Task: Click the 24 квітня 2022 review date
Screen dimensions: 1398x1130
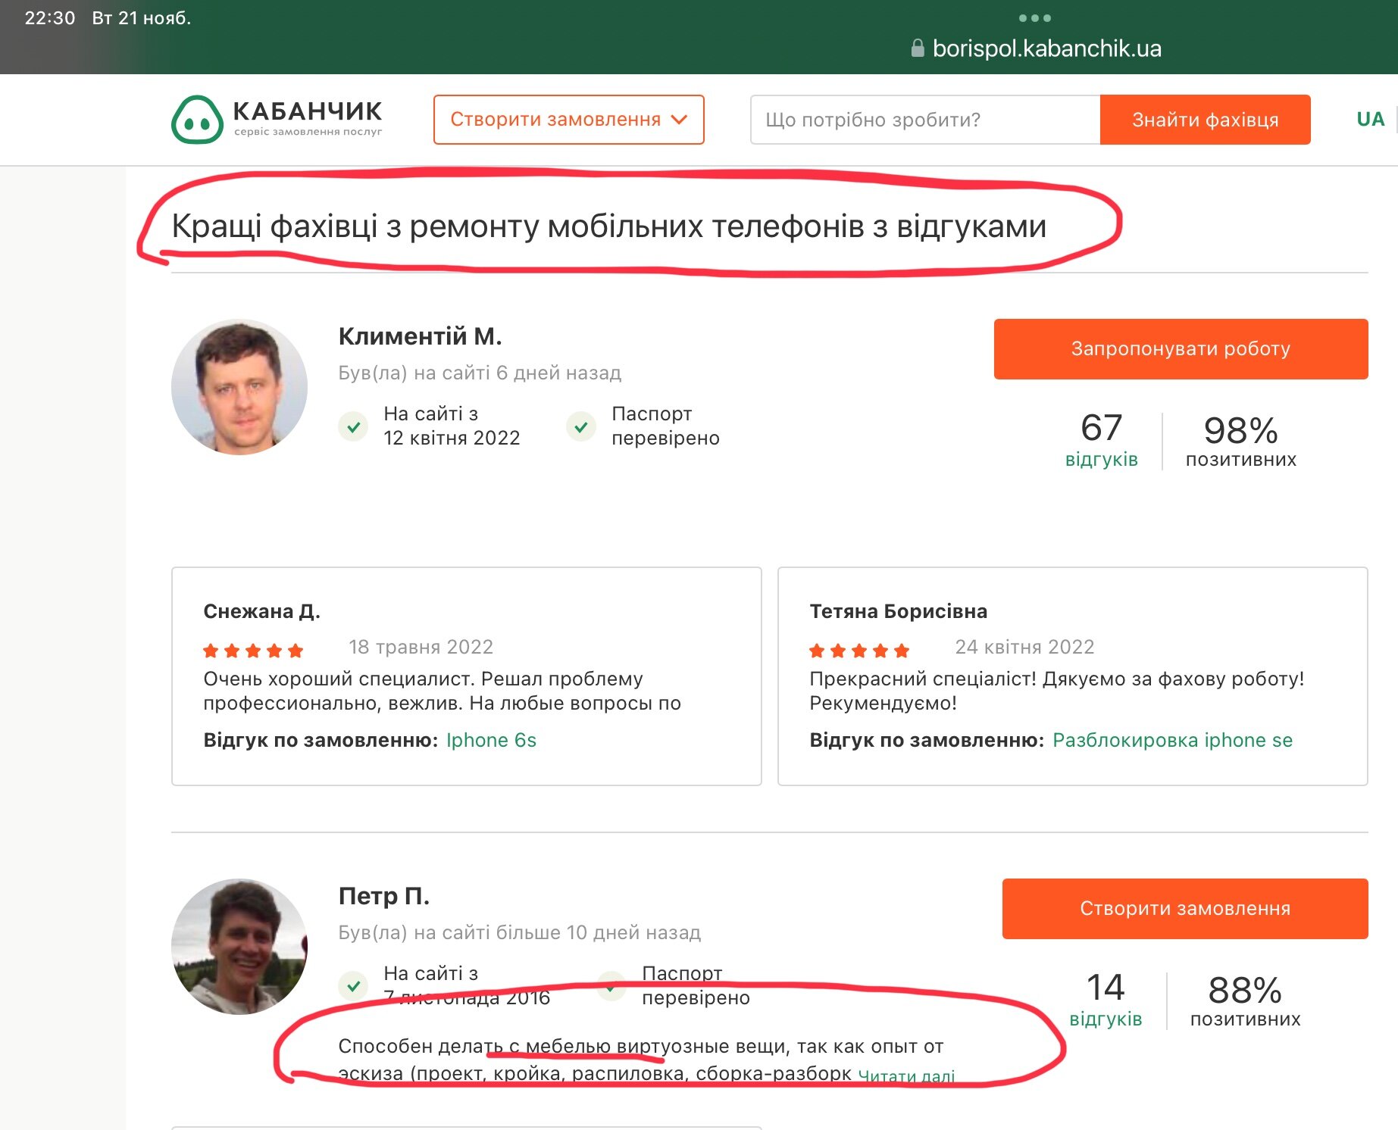Action: (x=1024, y=647)
